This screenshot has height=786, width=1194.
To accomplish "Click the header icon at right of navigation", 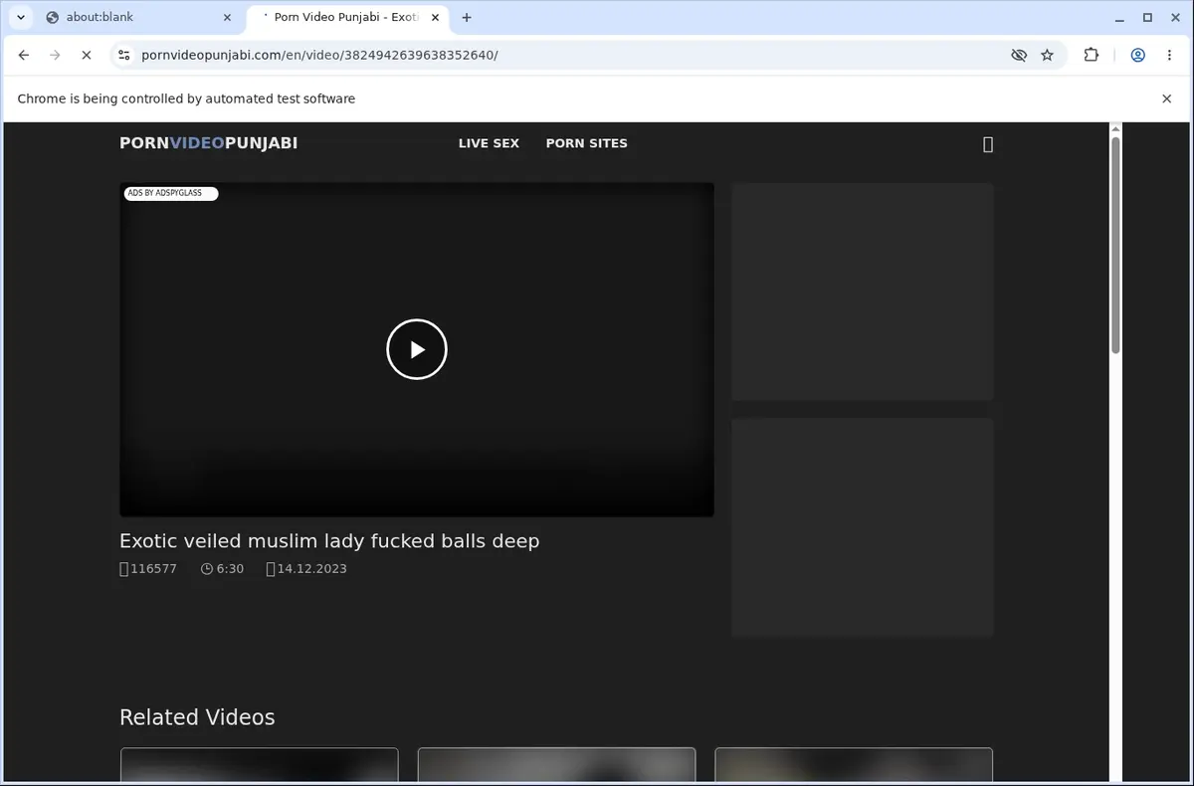I will [x=988, y=144].
